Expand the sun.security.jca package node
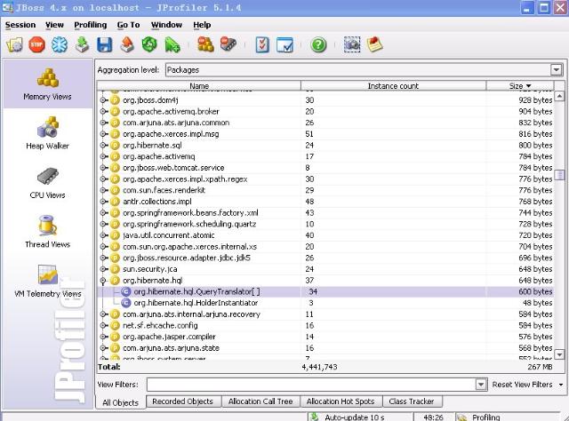 [103, 269]
